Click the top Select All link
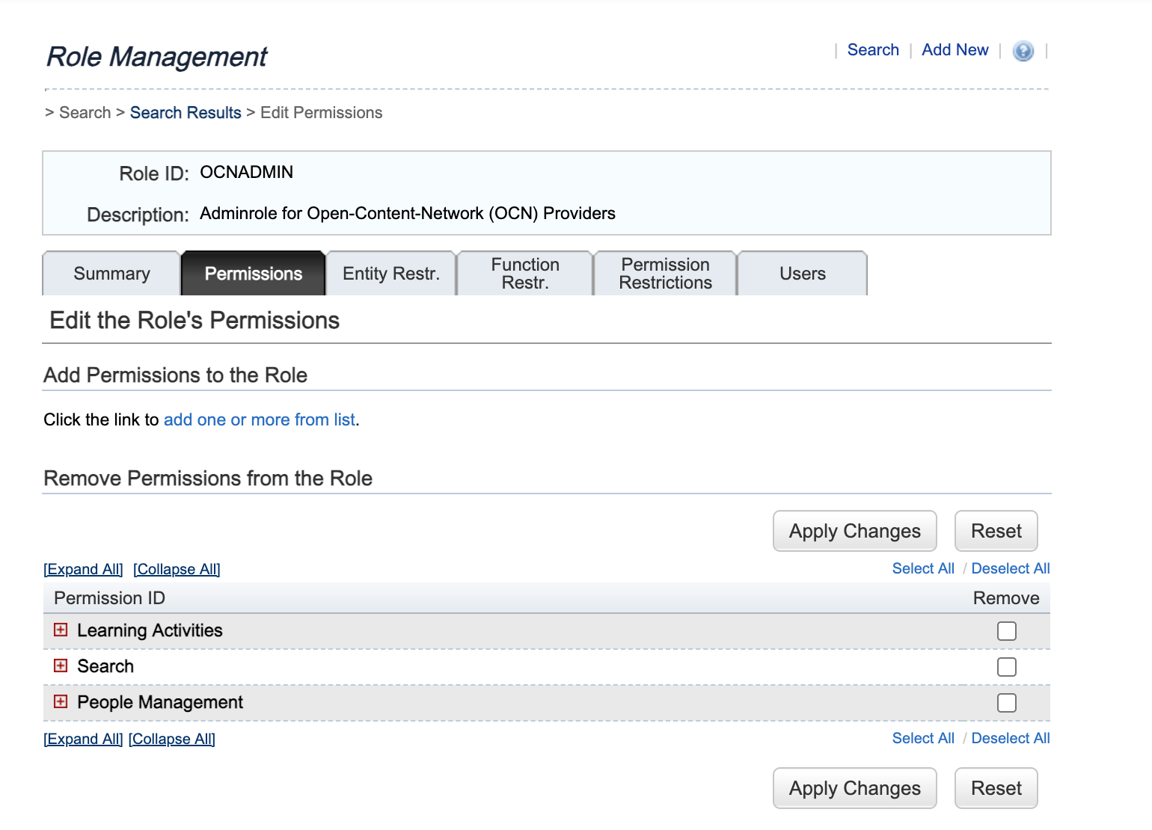The height and width of the screenshot is (830, 1152). click(x=923, y=568)
